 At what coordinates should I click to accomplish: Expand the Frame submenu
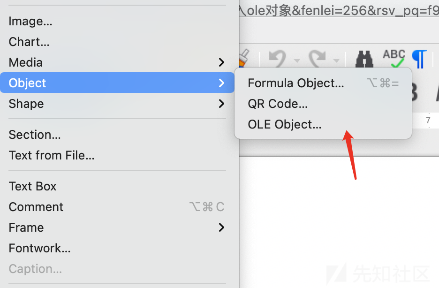point(117,227)
